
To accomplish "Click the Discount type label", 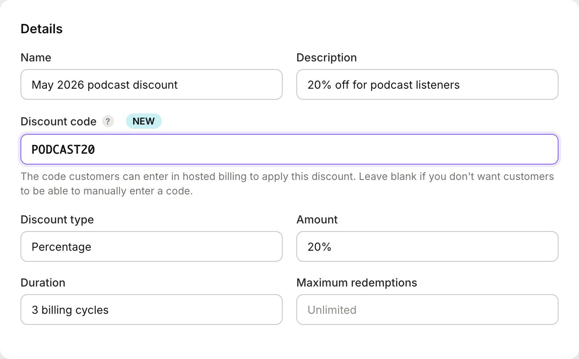I will click(57, 220).
